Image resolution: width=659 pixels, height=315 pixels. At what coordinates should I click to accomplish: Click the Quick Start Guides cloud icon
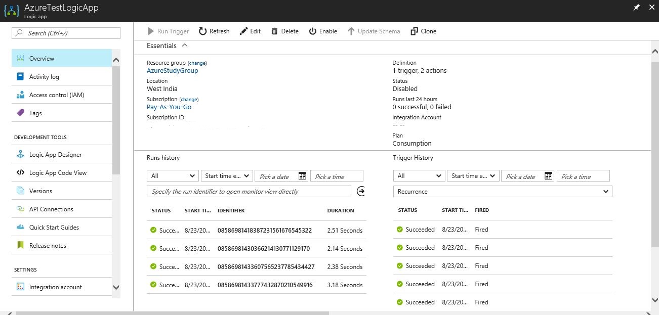(x=20, y=228)
